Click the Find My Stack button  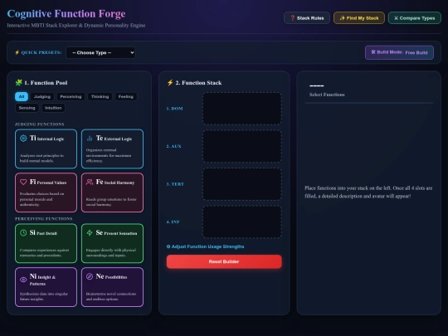click(359, 18)
